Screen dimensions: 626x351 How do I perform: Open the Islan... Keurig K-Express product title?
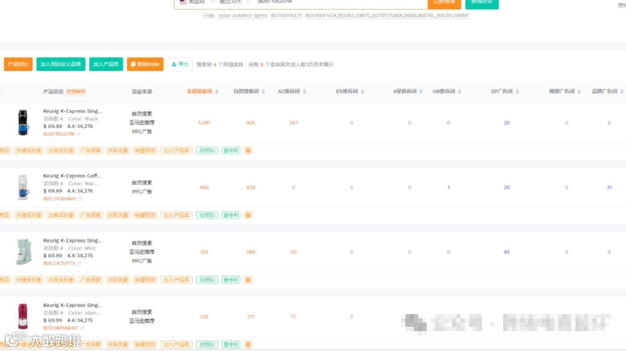click(x=72, y=305)
